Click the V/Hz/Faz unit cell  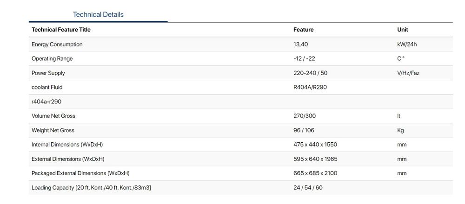coord(408,73)
